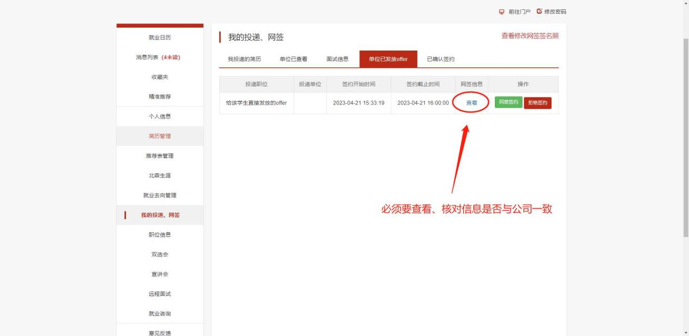Open 就业日历 in sidebar
Image resolution: width=689 pixels, height=336 pixels.
[x=160, y=38]
